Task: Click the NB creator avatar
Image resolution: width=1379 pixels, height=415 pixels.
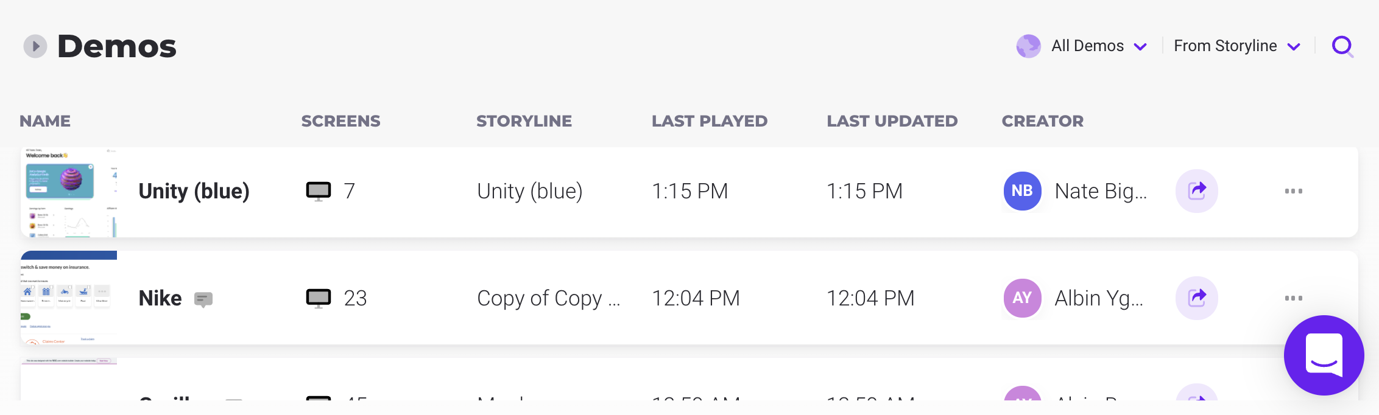Action: (1022, 191)
